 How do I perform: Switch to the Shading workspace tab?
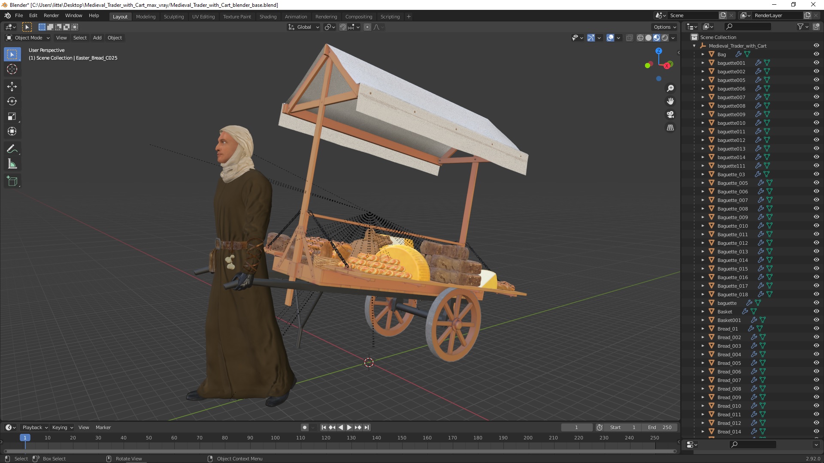(x=268, y=17)
